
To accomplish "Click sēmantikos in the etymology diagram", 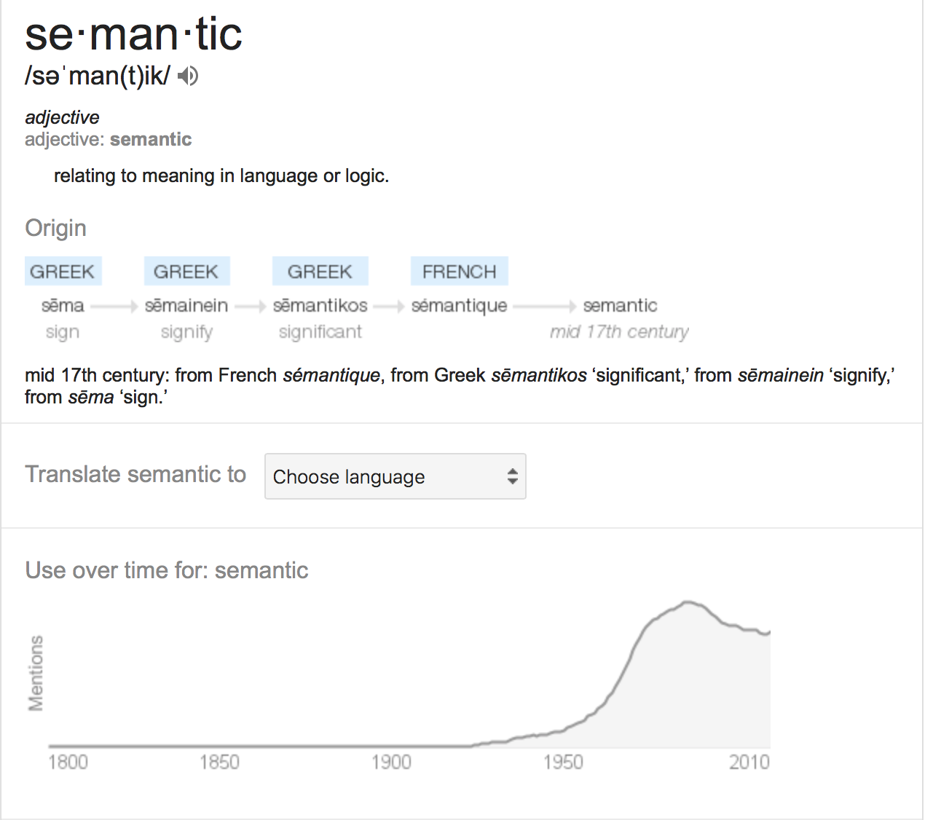I will 320,305.
